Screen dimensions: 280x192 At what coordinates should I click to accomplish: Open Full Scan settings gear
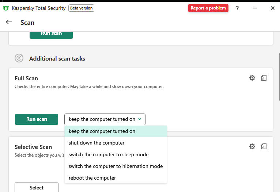click(x=252, y=78)
